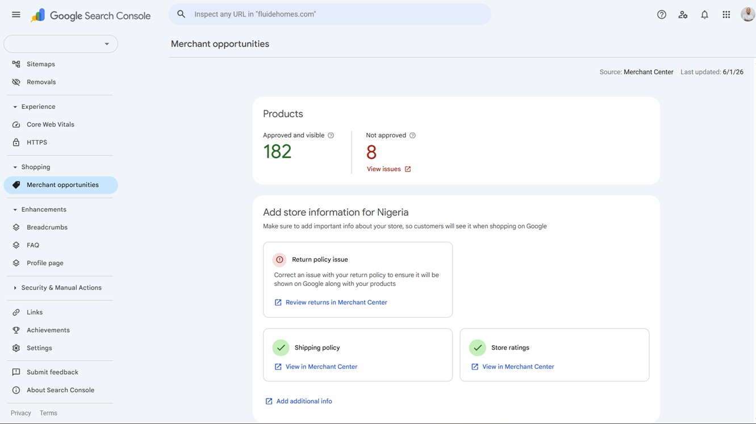
Task: Click the Merchant opportunities tag icon
Action: pyautogui.click(x=16, y=185)
